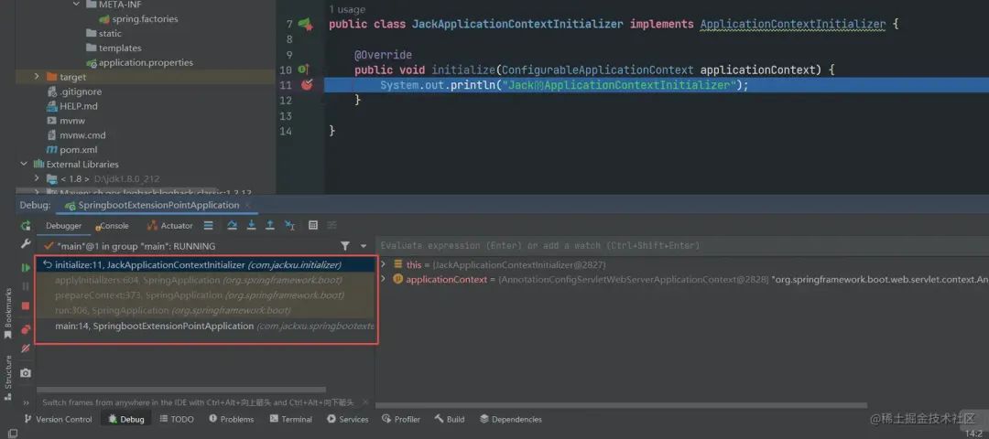Open the thread selector dropdown arrow
The image size is (989, 439).
coord(364,246)
